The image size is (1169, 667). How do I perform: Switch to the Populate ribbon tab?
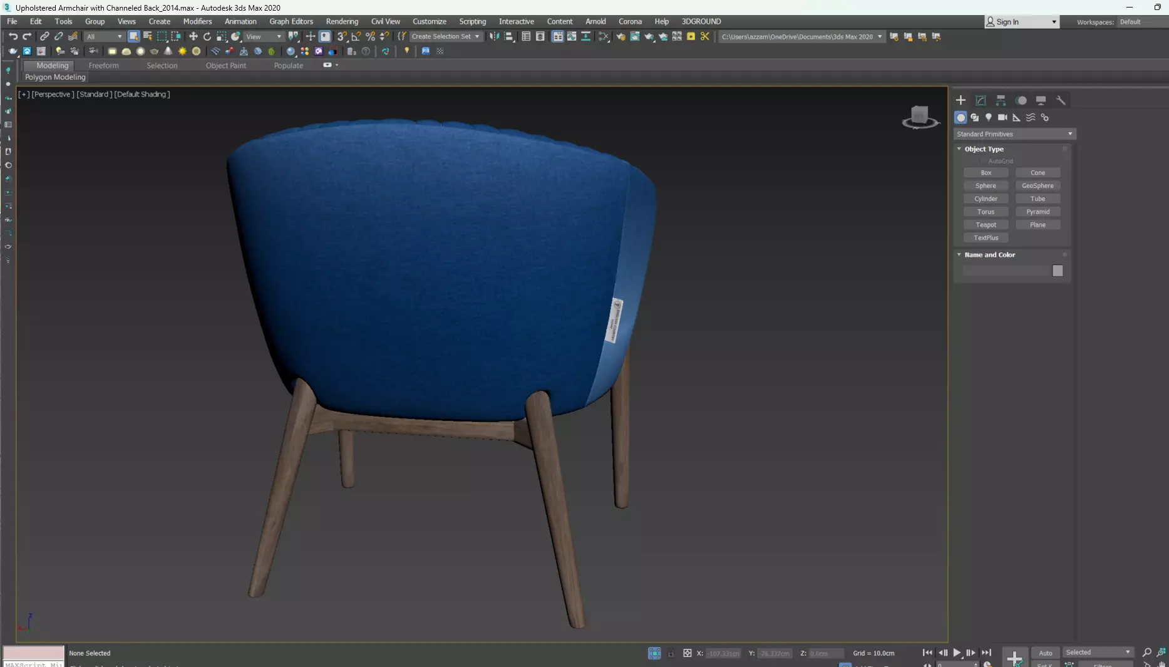tap(288, 65)
